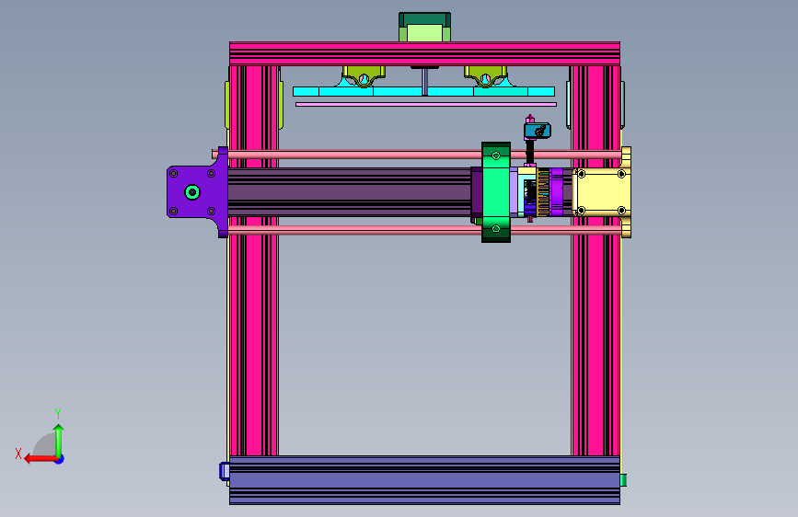This screenshot has width=798, height=517.
Task: Select the small blue end cap at base left
Action: click(225, 471)
